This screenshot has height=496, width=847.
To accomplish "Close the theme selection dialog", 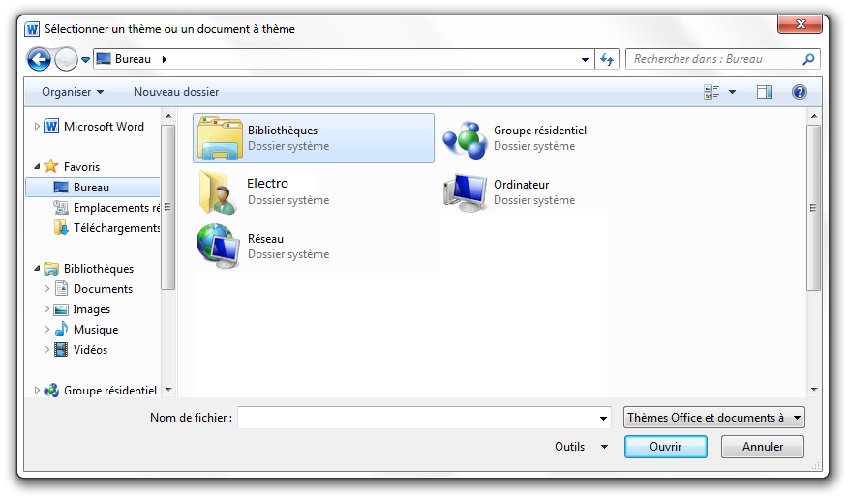I will click(x=802, y=24).
